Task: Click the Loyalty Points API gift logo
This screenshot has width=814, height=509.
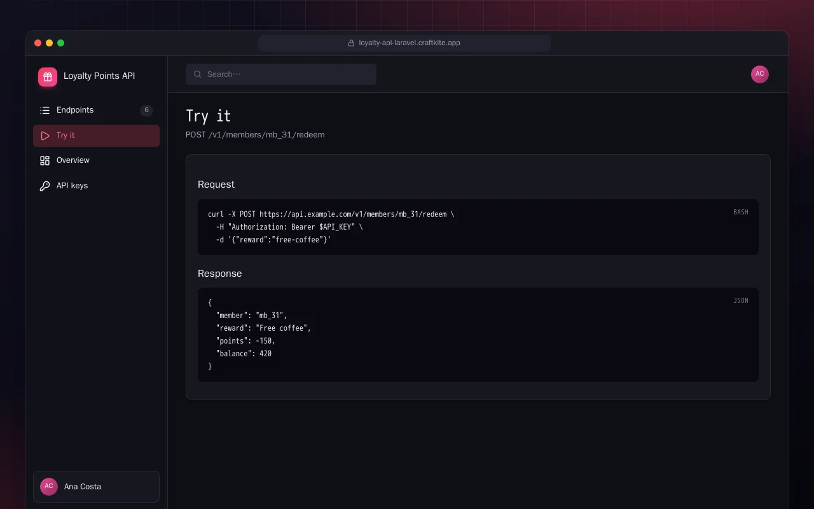Action: coord(48,77)
